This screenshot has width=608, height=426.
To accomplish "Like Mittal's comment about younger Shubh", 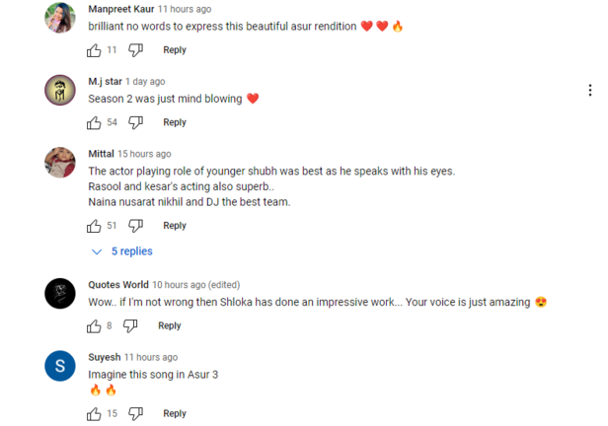I will pos(94,226).
